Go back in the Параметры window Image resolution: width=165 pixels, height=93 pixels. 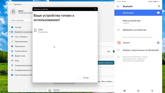click(x=11, y=4)
